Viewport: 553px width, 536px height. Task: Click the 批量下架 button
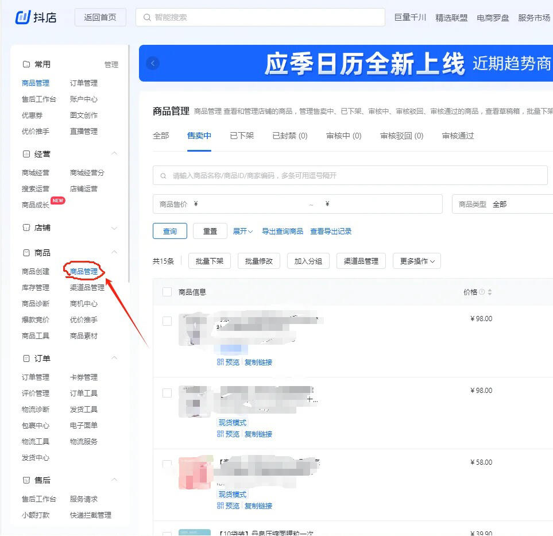coord(210,261)
